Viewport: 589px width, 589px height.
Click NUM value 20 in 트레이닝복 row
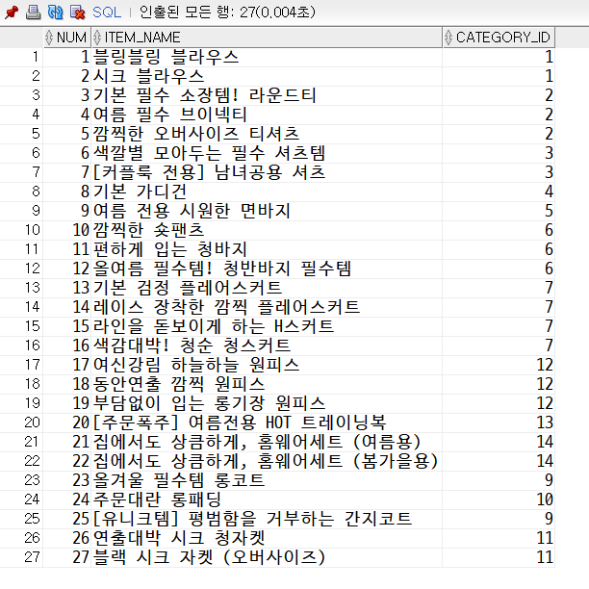[x=67, y=423]
